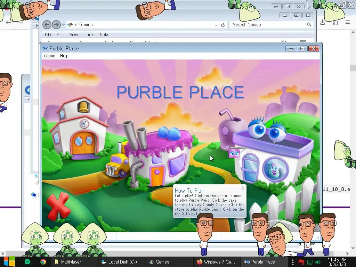This screenshot has width=356, height=267.
Task: Click browser vertical scrollbar down arrow
Action: (x=353, y=248)
